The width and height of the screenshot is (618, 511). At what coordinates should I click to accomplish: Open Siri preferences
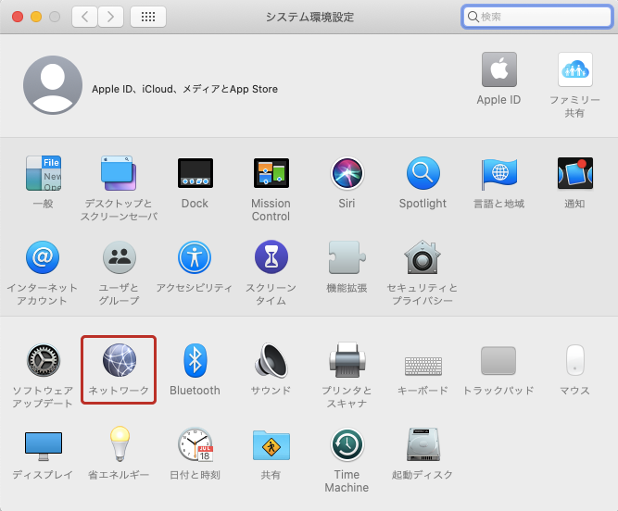point(347,174)
